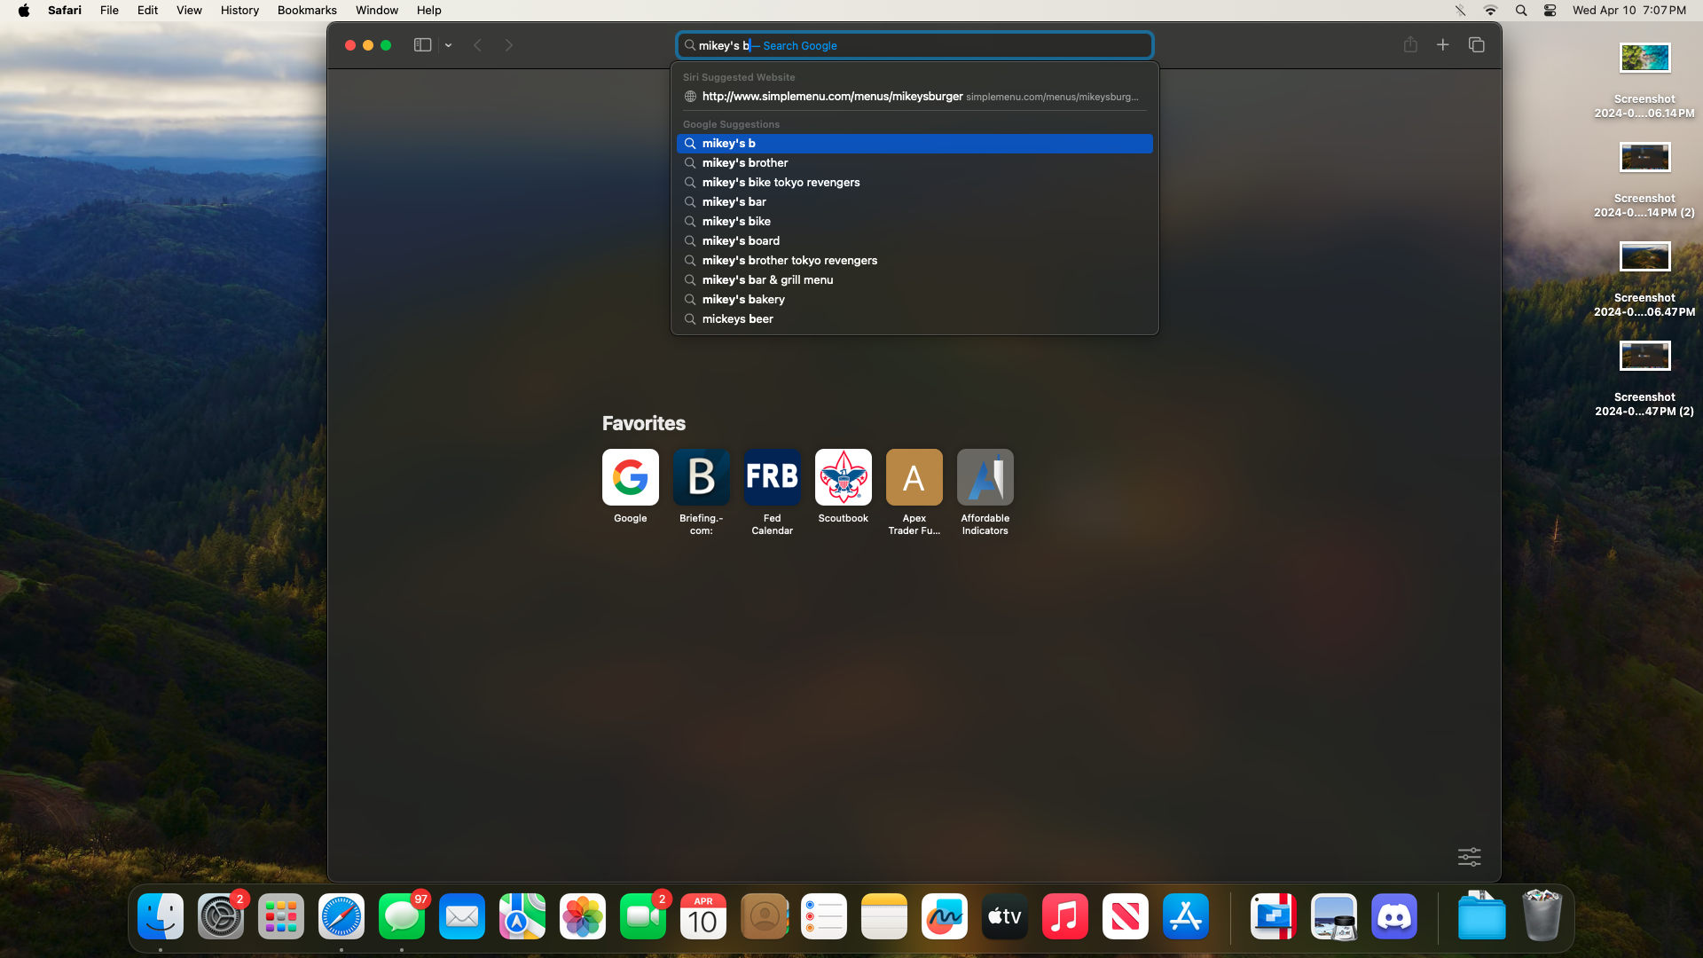Screen dimensions: 1703x958
Task: Toggle the Safari sidebar button
Action: [422, 45]
